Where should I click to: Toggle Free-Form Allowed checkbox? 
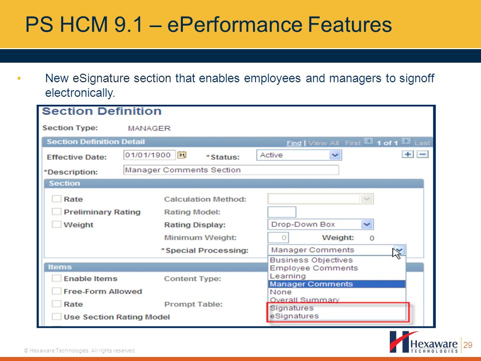57,291
